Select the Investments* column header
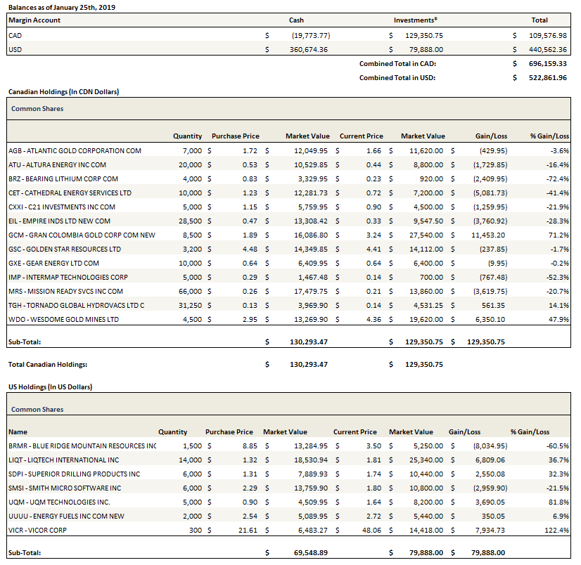Viewport: 581px width, 565px height. click(x=414, y=20)
